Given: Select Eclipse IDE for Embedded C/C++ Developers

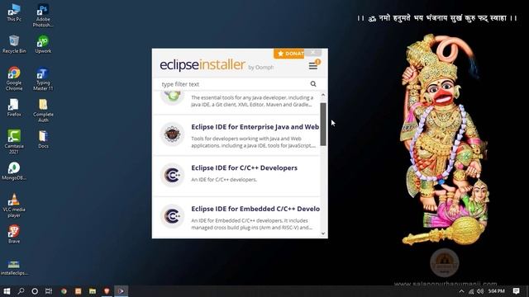Looking at the screenshot, I should point(236,217).
